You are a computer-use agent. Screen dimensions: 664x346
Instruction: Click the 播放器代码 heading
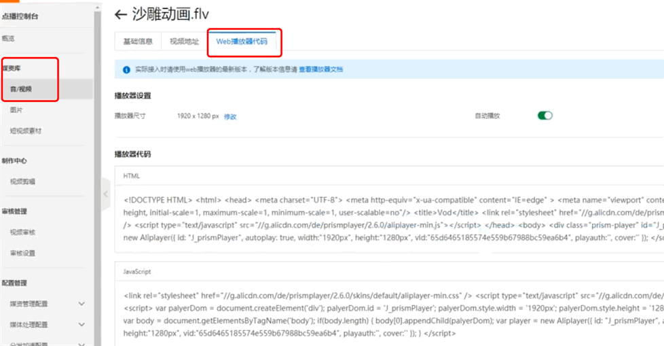(132, 154)
